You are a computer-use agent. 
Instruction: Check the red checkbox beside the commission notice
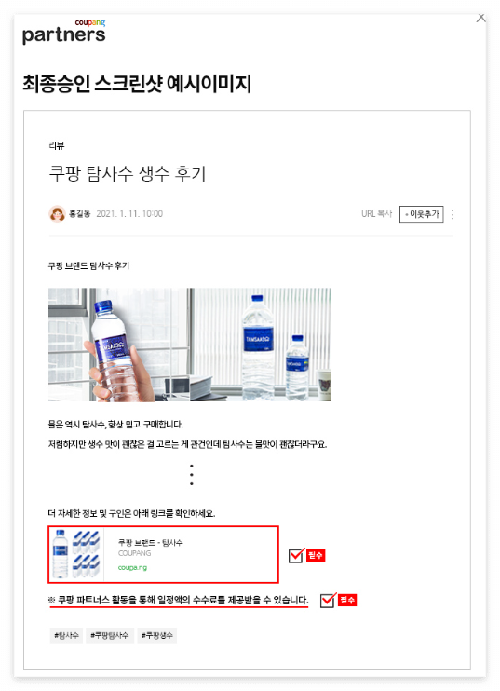click(328, 600)
